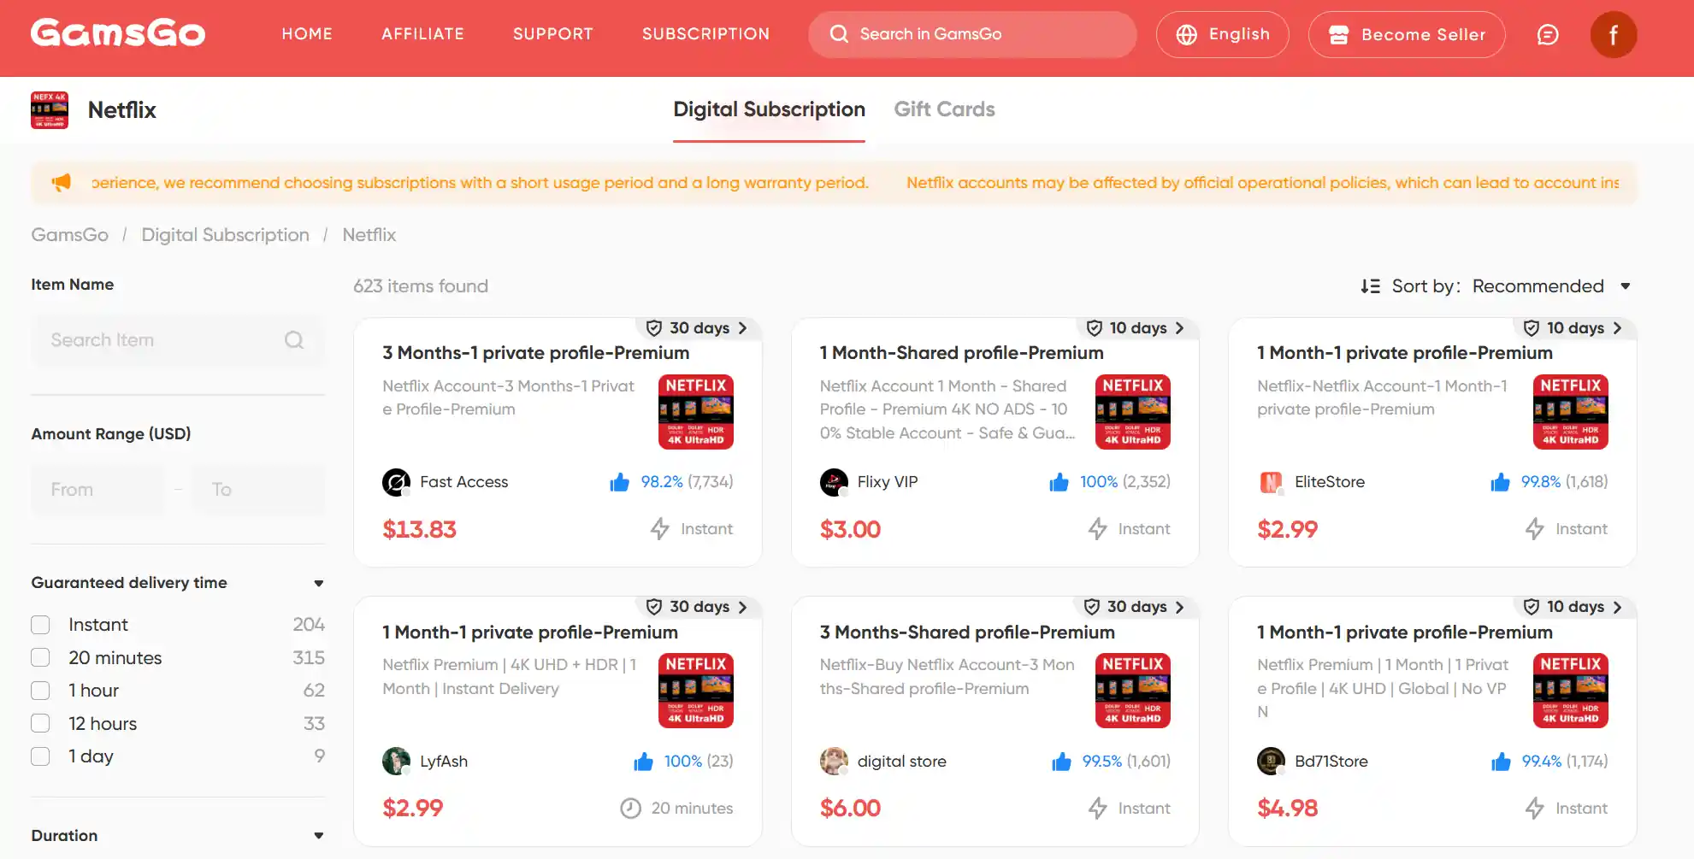The width and height of the screenshot is (1694, 859).
Task: Open the 1 Month-Shared profile-Premium listing
Action: point(962,353)
